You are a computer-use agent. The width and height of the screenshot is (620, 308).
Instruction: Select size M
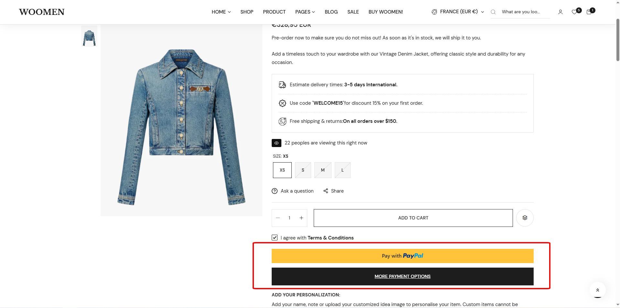(x=322, y=170)
